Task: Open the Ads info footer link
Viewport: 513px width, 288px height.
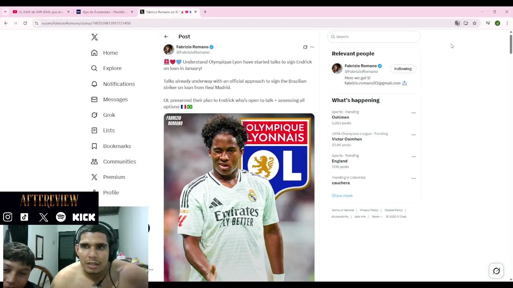Action: coord(360,217)
